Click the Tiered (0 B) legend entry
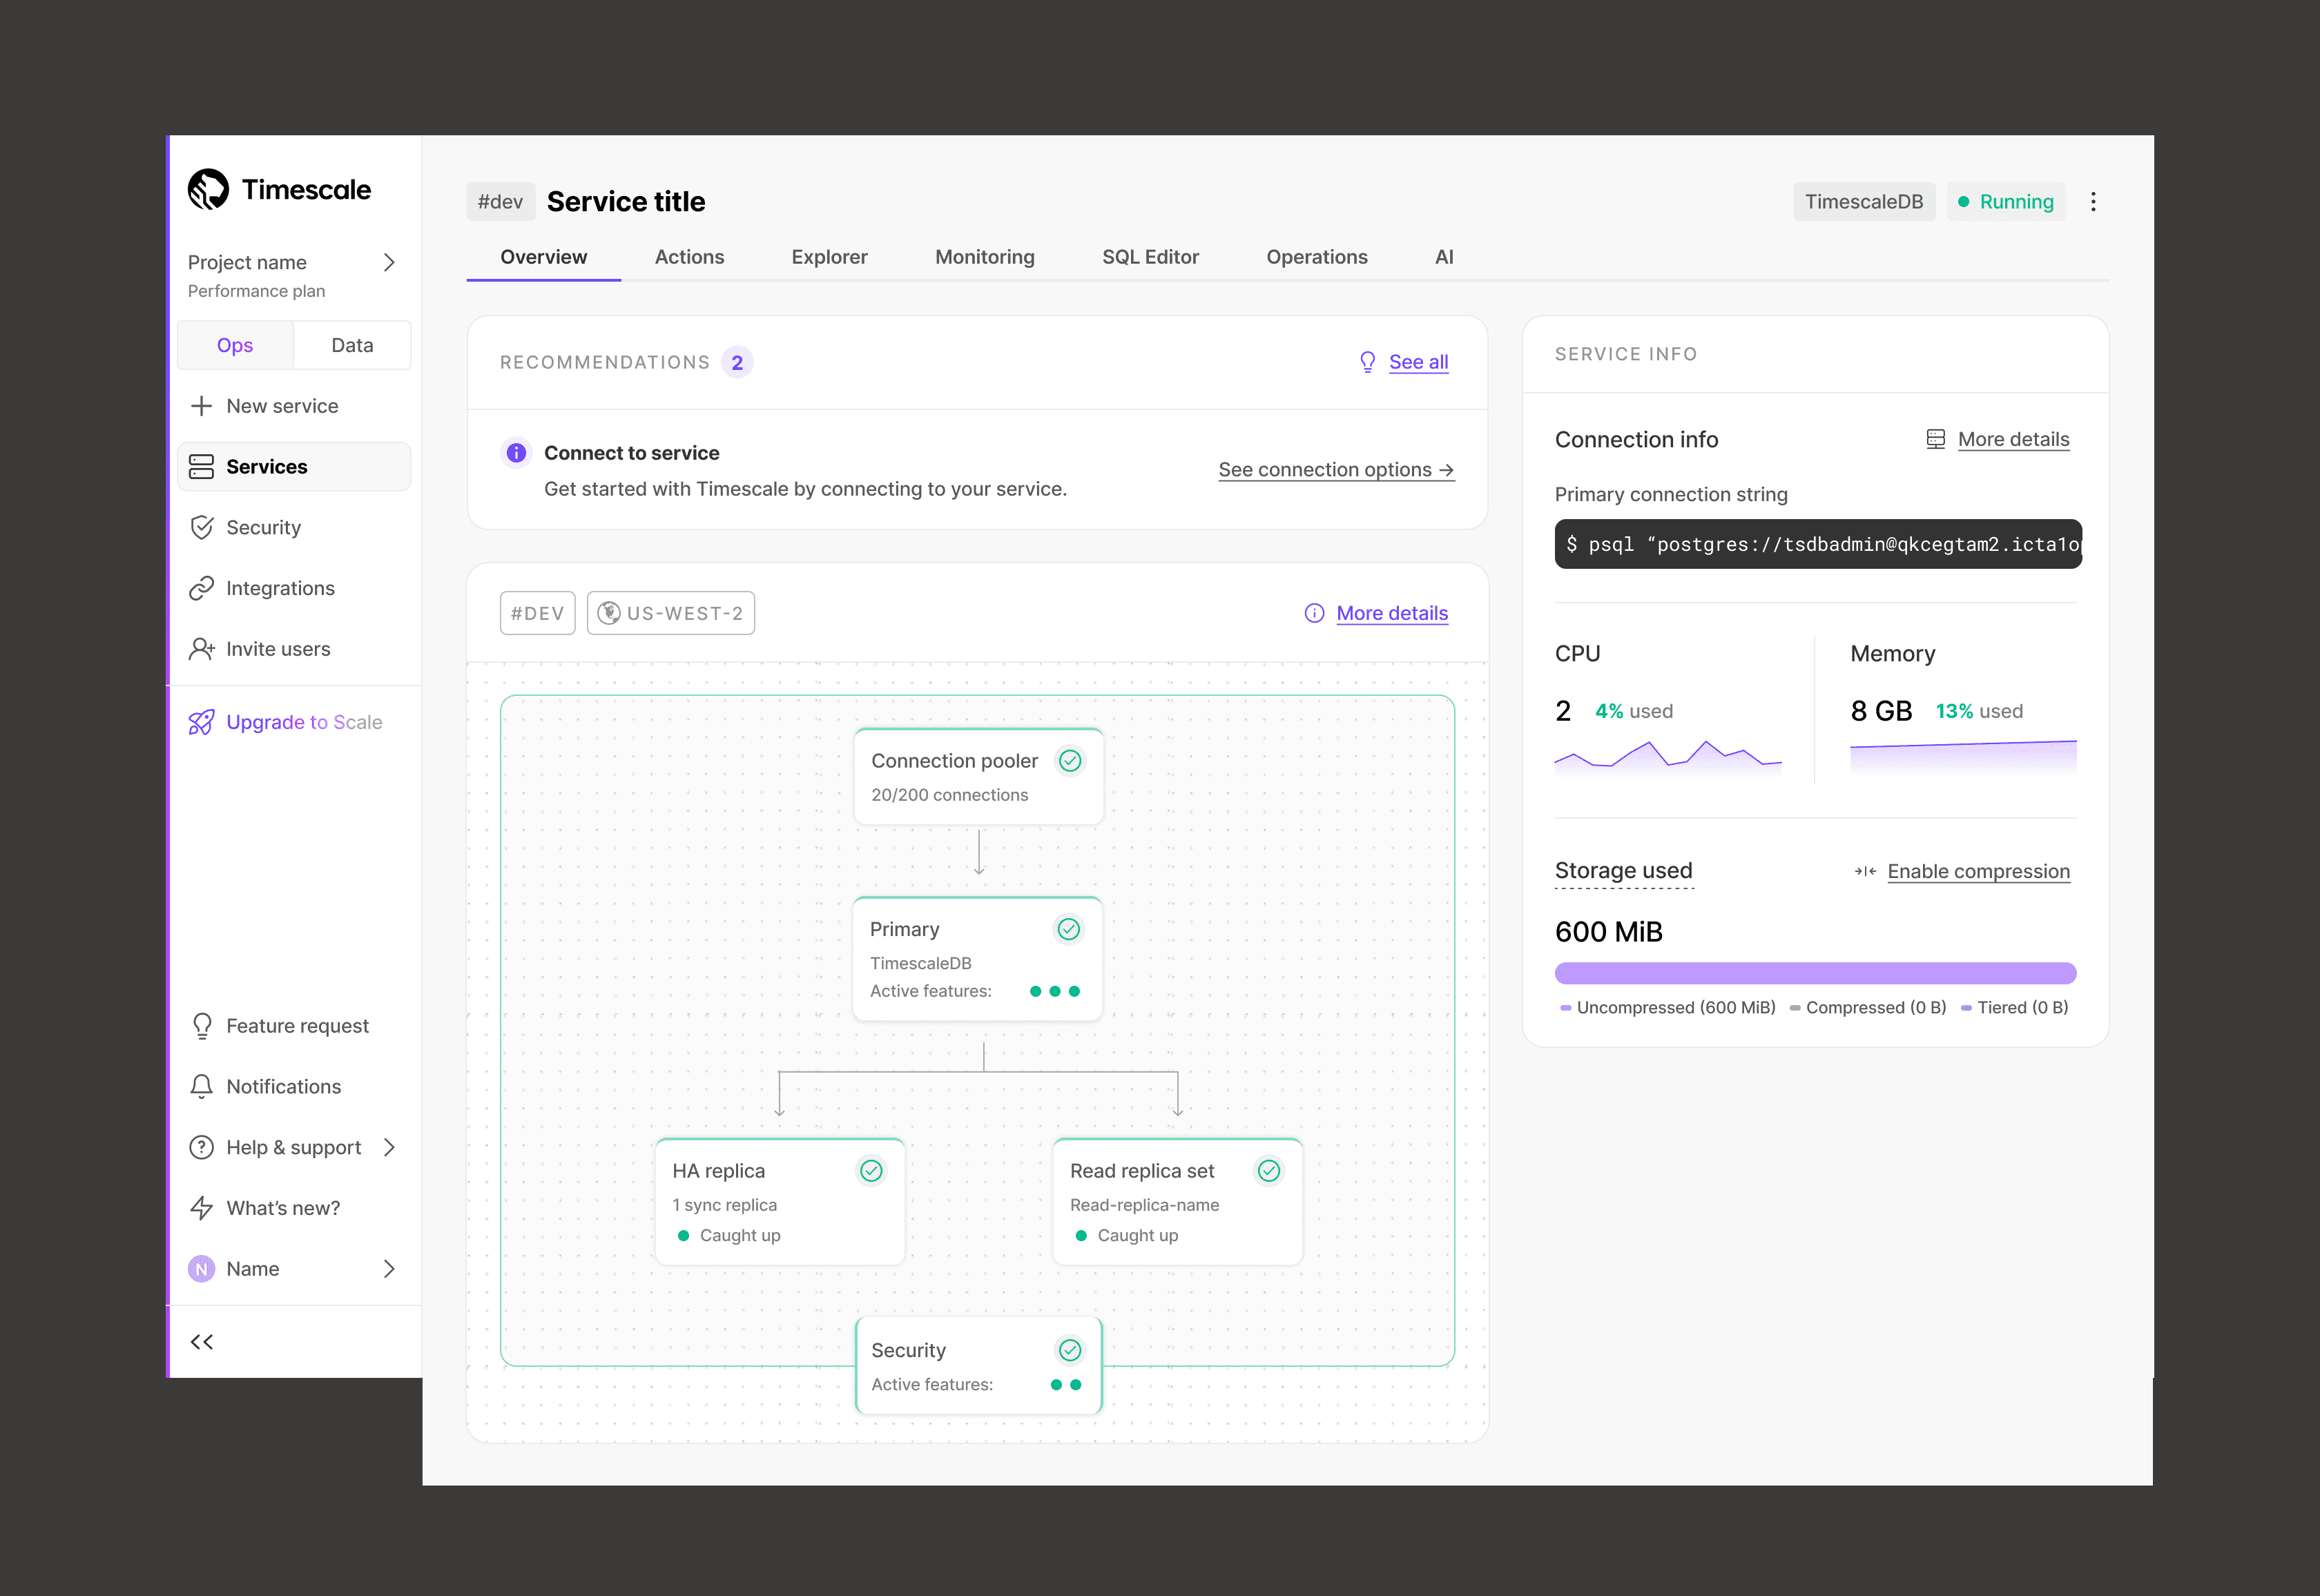Screen dimensions: 2320x1596 click(x=2014, y=1008)
